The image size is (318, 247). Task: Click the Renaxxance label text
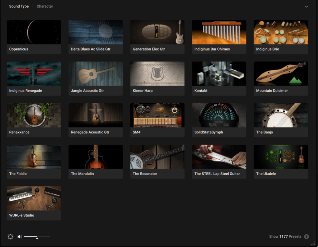pos(19,132)
